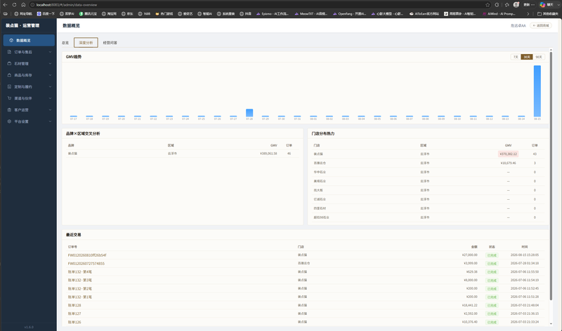Open the 京东 bookmark

[127, 13]
